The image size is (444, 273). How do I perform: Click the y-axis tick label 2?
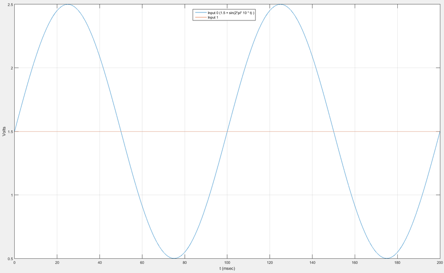pos(12,68)
